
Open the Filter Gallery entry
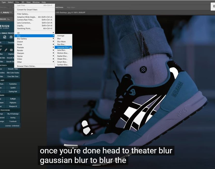[23, 14]
